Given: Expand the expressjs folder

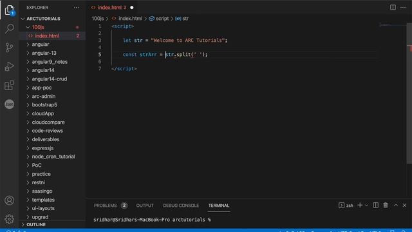Looking at the screenshot, I should tap(42, 148).
